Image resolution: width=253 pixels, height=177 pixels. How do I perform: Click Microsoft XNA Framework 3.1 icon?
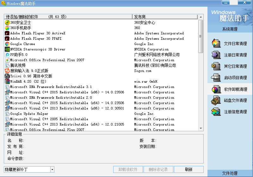(x=7, y=87)
